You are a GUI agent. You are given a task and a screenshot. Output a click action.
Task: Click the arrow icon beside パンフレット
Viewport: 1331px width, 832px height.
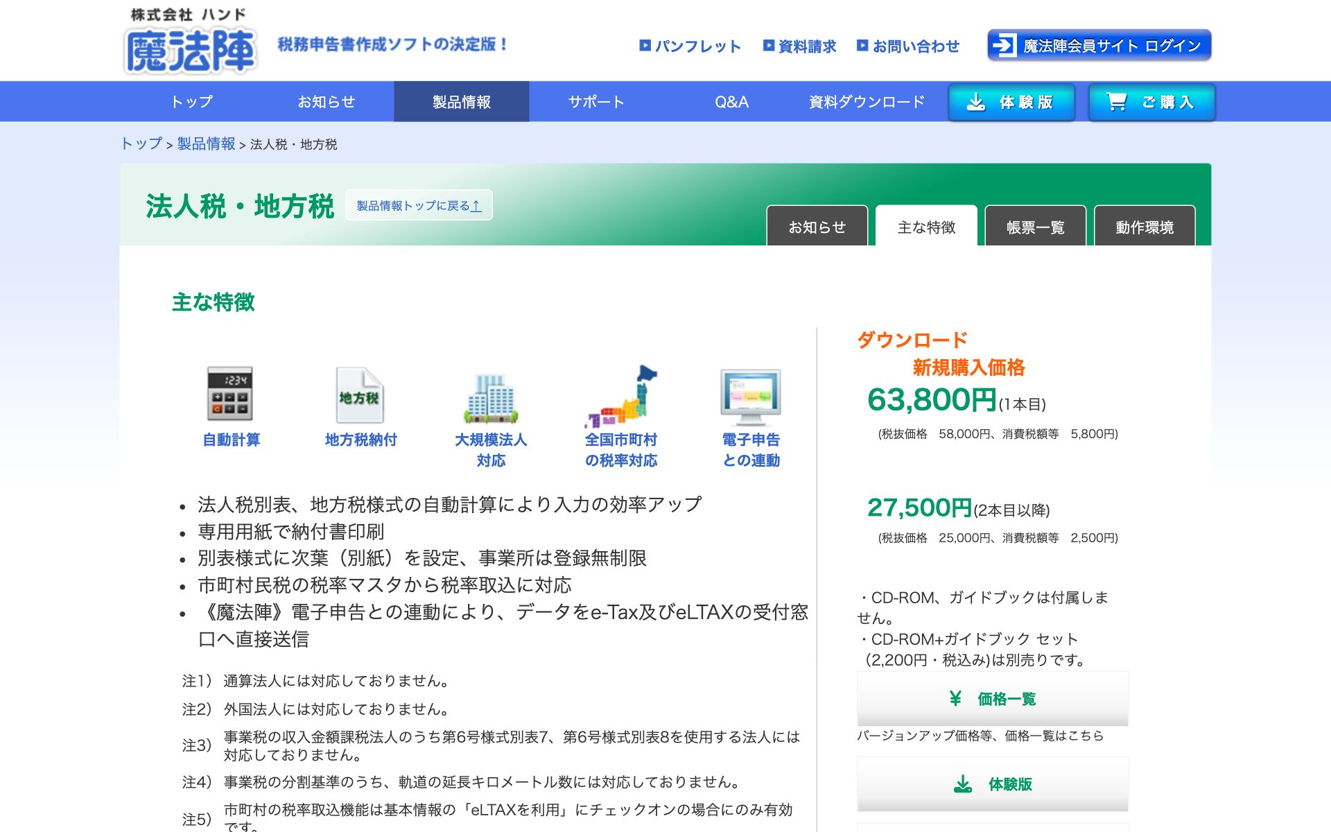tap(645, 45)
